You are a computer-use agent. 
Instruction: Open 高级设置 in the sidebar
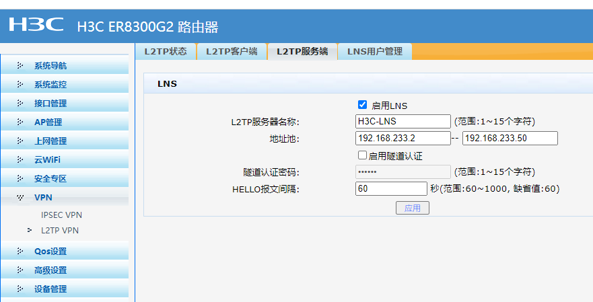tap(65, 270)
